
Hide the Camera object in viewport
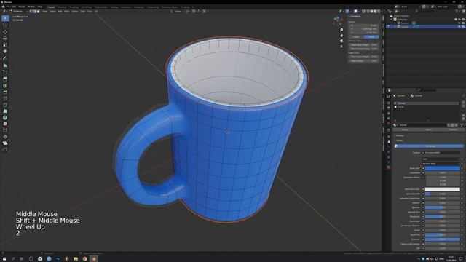(459, 23)
